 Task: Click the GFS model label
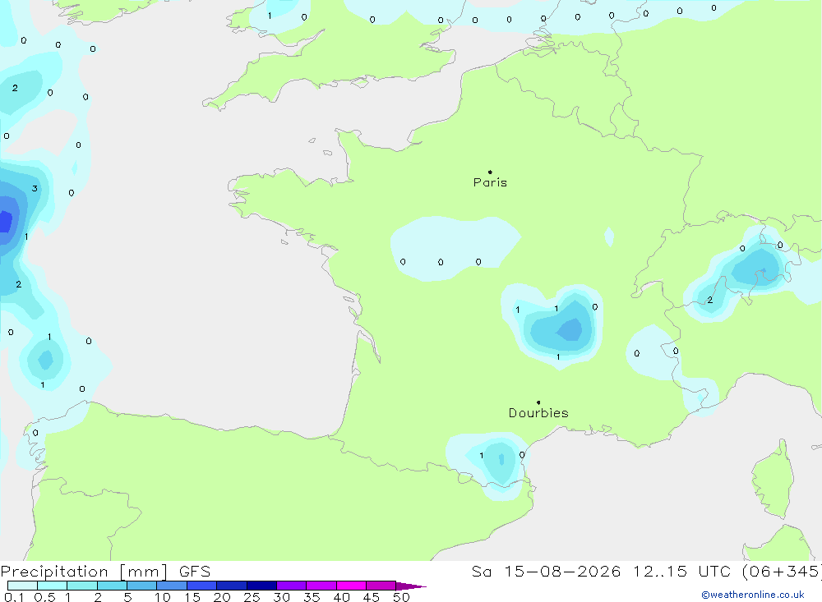coord(195,571)
